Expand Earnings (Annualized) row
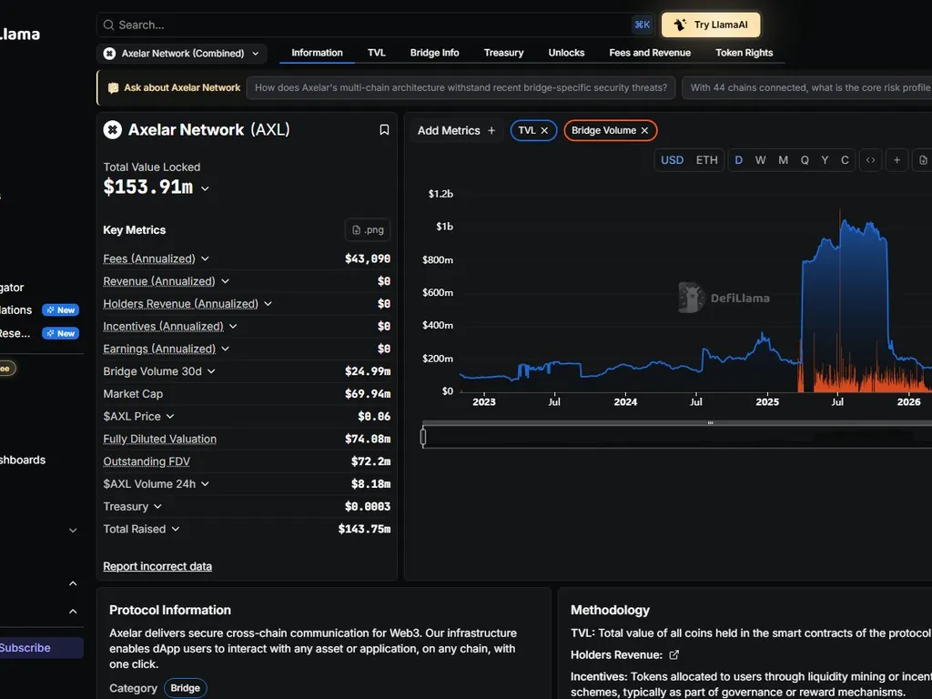 click(x=226, y=349)
